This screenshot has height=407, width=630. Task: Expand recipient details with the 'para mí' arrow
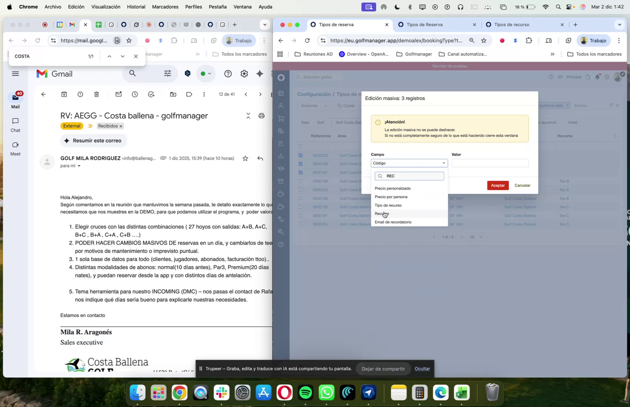coord(79,166)
